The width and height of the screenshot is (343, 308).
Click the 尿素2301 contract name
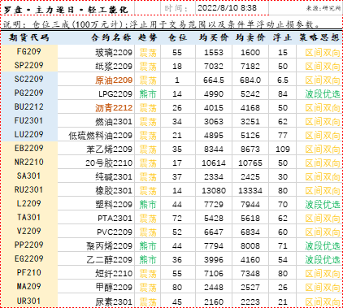coord(114,301)
